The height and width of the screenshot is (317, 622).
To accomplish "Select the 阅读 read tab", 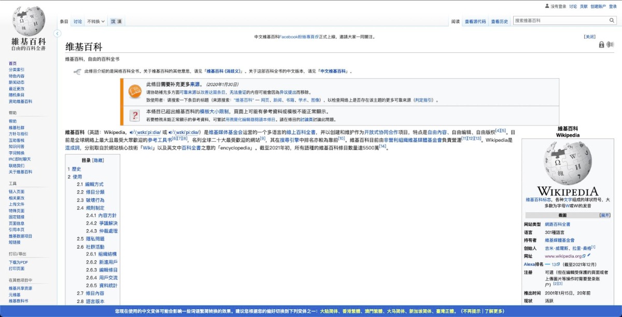I will [x=456, y=21].
